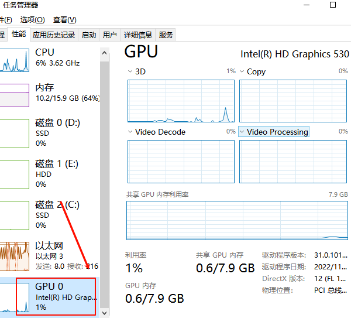The image size is (351, 325).
Task: Open the Video Processing engine dropdown
Action: (x=242, y=132)
